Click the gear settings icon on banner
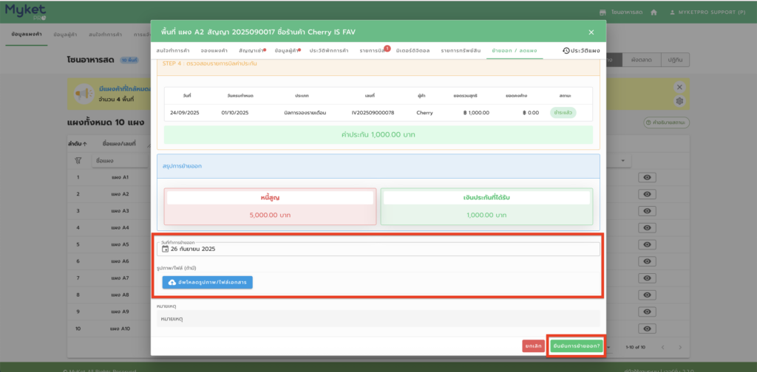The image size is (757, 372). (679, 100)
